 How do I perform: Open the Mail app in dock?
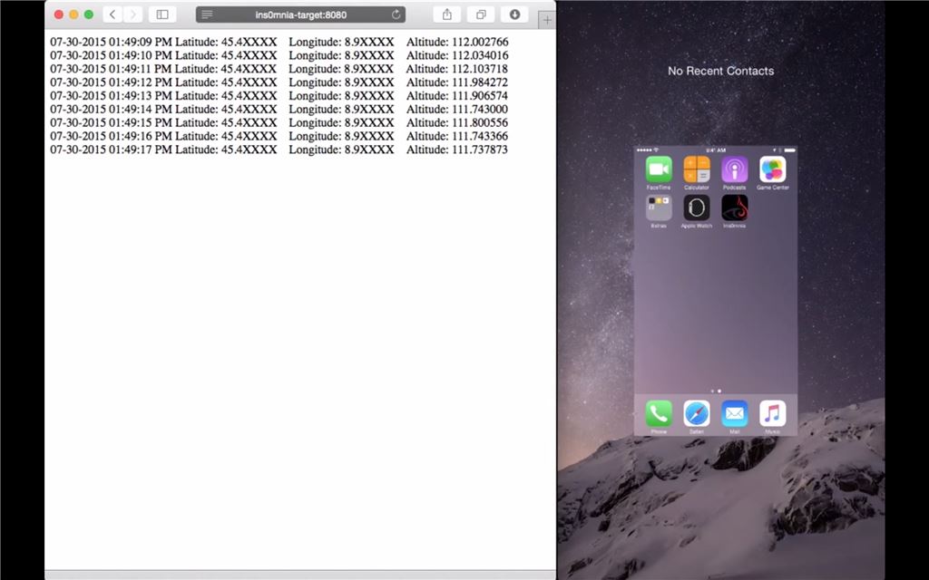(x=735, y=413)
